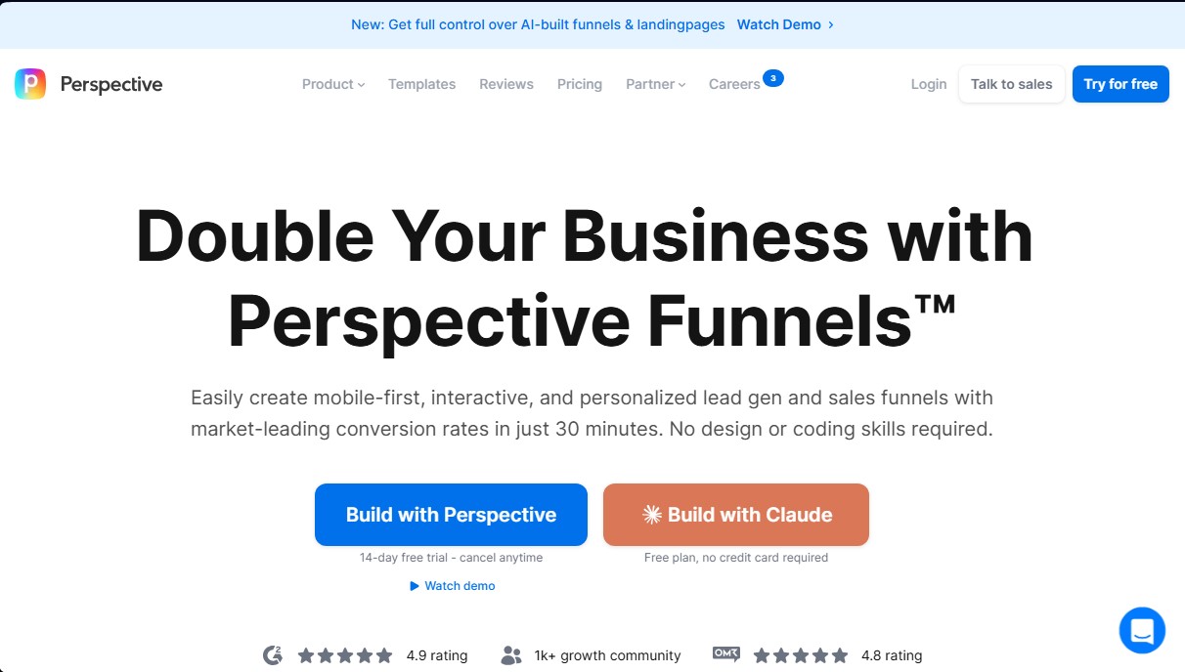Click the G2 five-star rating stars
The height and width of the screenshot is (672, 1185).
[x=345, y=655]
